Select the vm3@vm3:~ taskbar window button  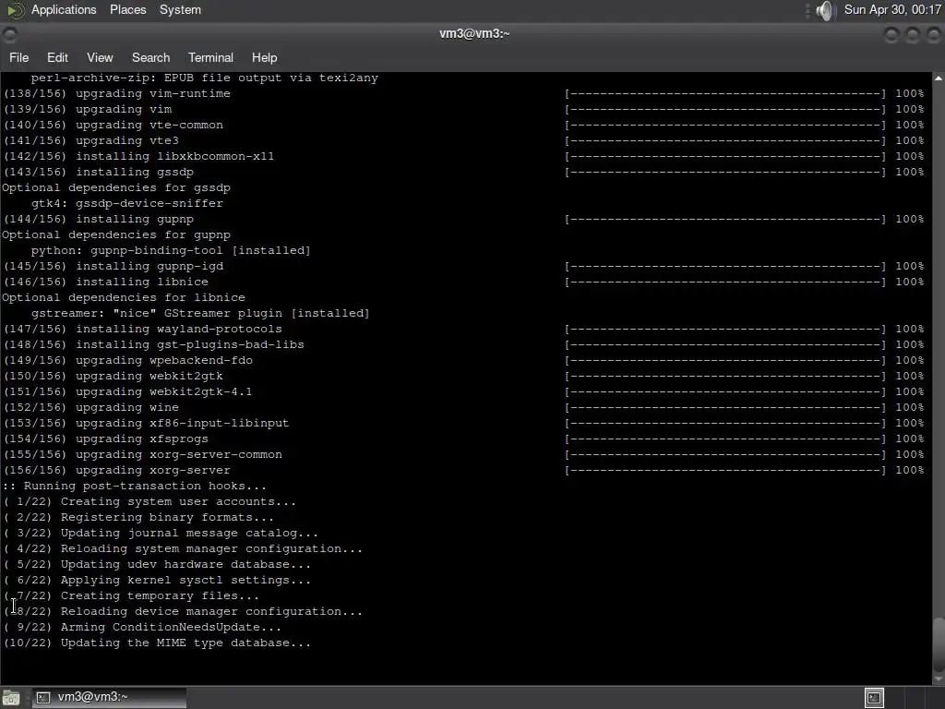click(x=109, y=697)
